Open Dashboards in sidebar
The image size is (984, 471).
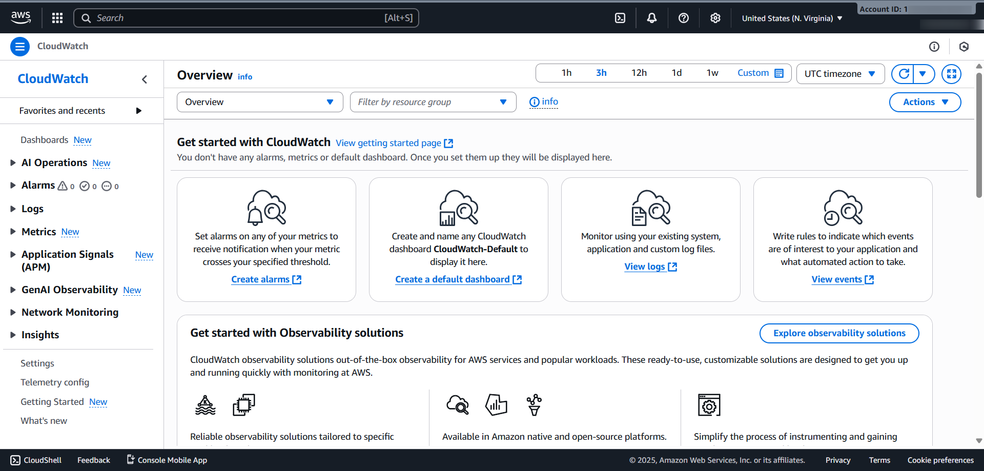(x=44, y=140)
